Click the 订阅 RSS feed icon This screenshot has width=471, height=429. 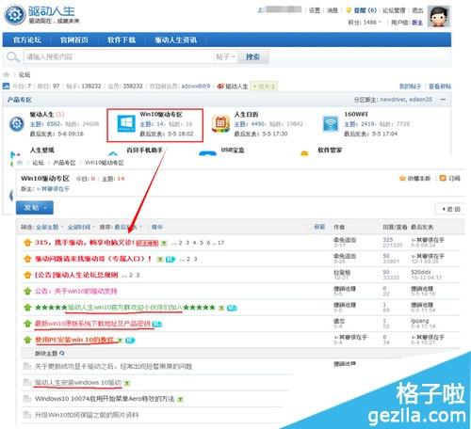click(443, 178)
